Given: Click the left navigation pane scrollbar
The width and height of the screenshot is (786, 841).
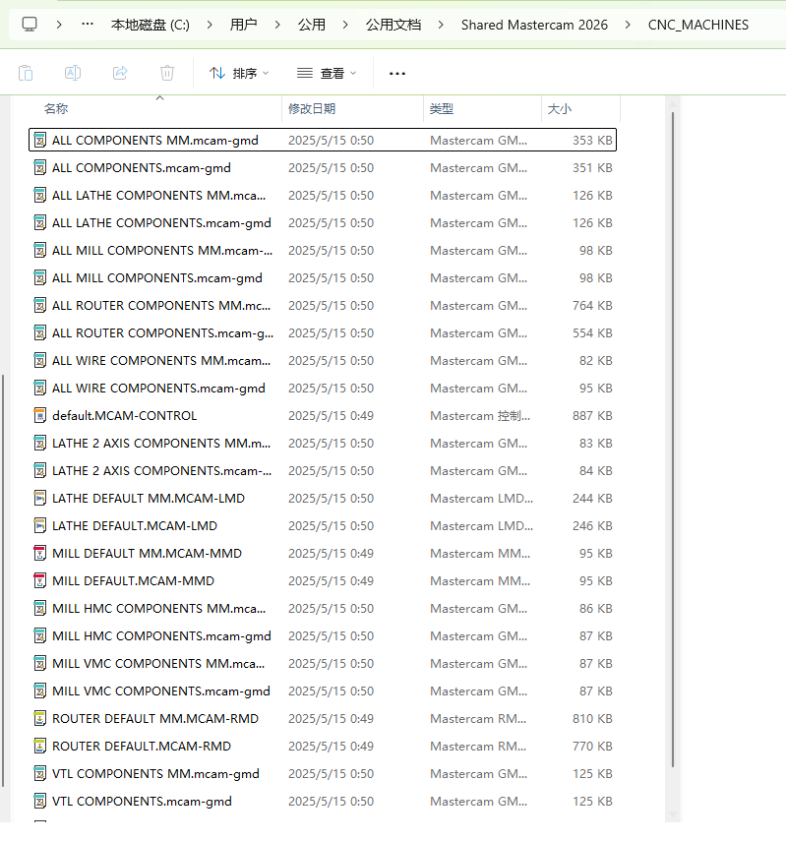Looking at the screenshot, I should (x=3, y=581).
